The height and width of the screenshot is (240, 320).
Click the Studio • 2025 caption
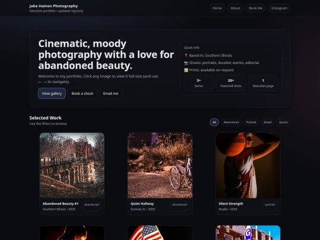tap(228, 209)
